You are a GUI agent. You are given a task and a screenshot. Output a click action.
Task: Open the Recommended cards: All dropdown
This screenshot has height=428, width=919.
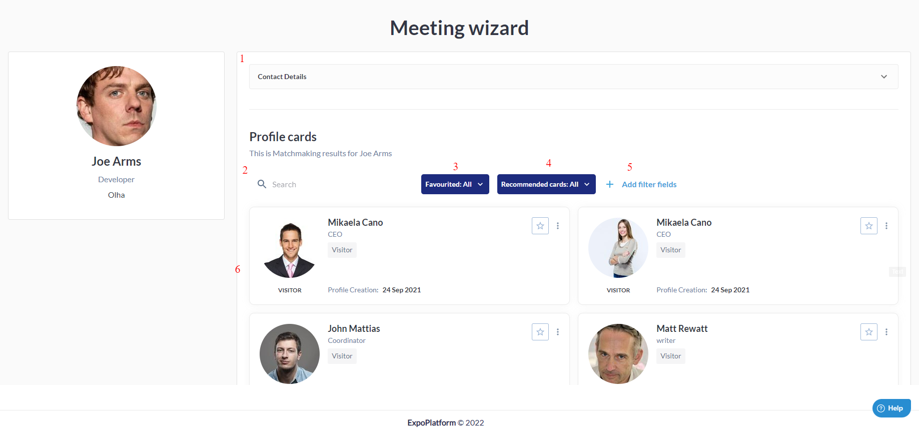click(x=546, y=184)
